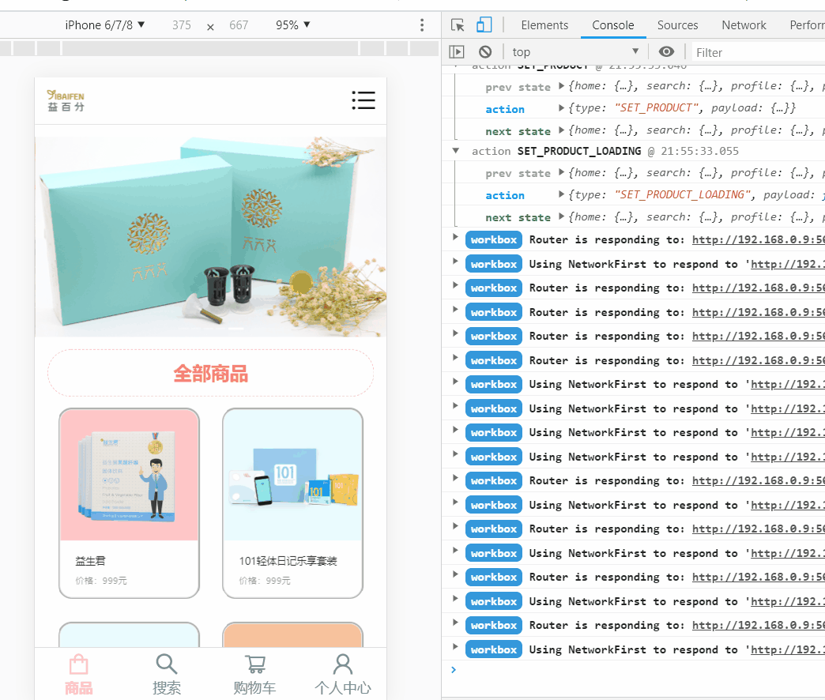This screenshot has height=700, width=825.
Task: Click the price 999元 under 101轻体日记乐享套装
Action: [x=278, y=581]
